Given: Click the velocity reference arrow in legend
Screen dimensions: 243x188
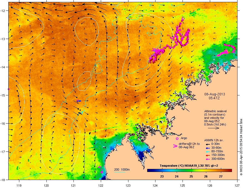Looking at the screenshot, I should (213, 128).
